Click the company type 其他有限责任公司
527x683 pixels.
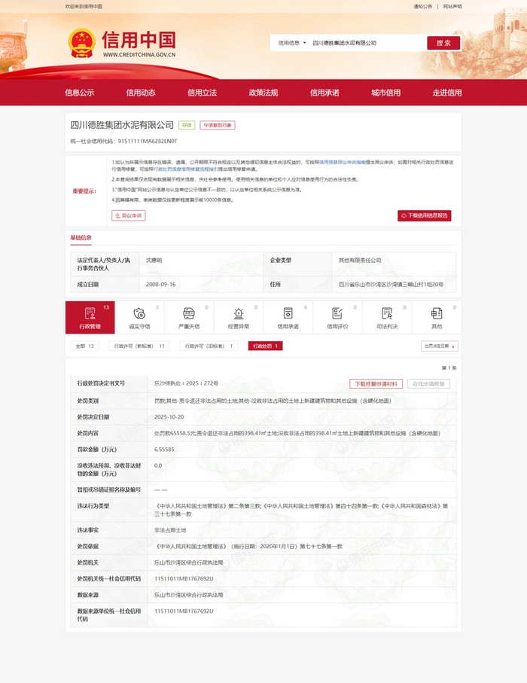pos(360,260)
